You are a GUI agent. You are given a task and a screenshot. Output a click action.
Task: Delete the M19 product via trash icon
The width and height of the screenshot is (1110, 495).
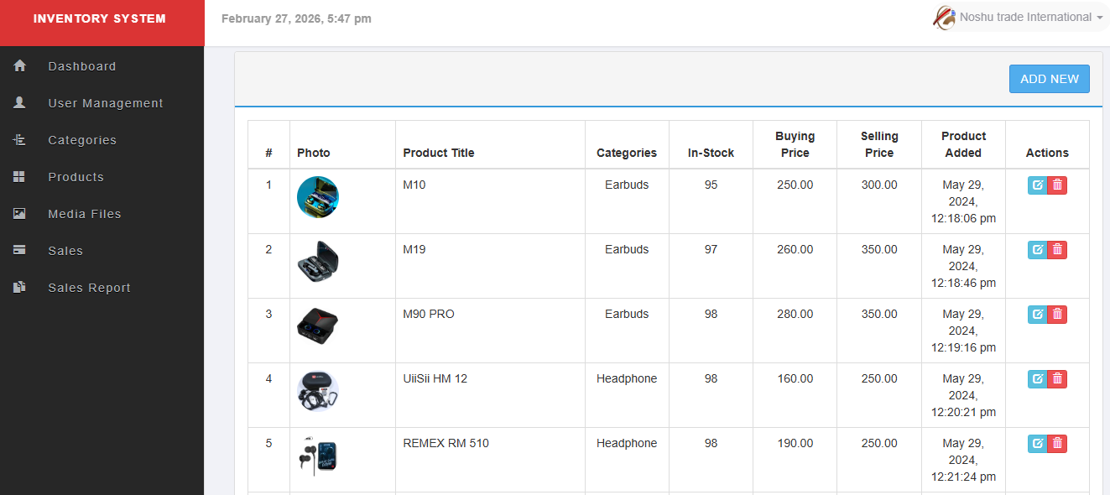[1057, 249]
